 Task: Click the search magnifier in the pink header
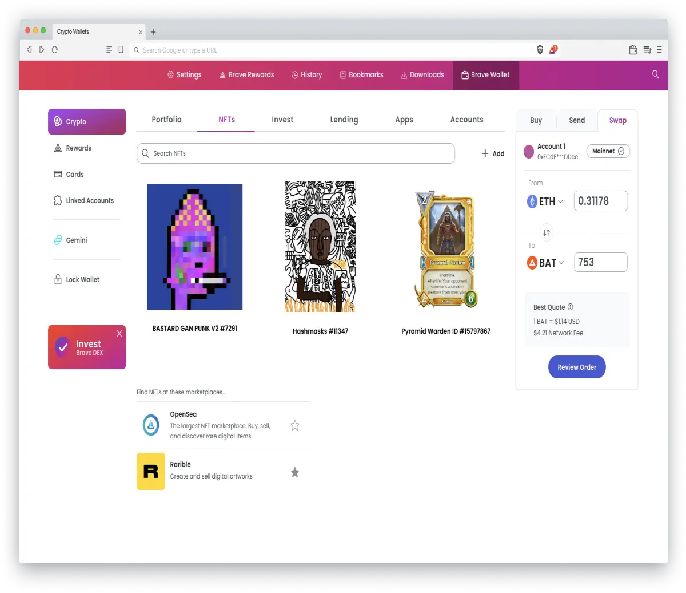tap(655, 74)
